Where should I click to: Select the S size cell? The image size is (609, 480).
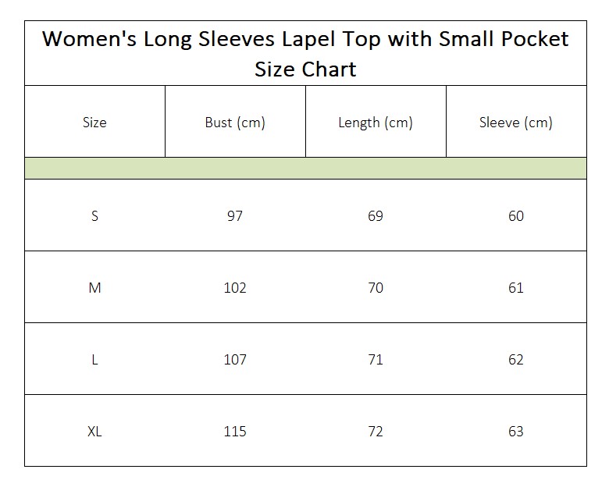pos(94,215)
